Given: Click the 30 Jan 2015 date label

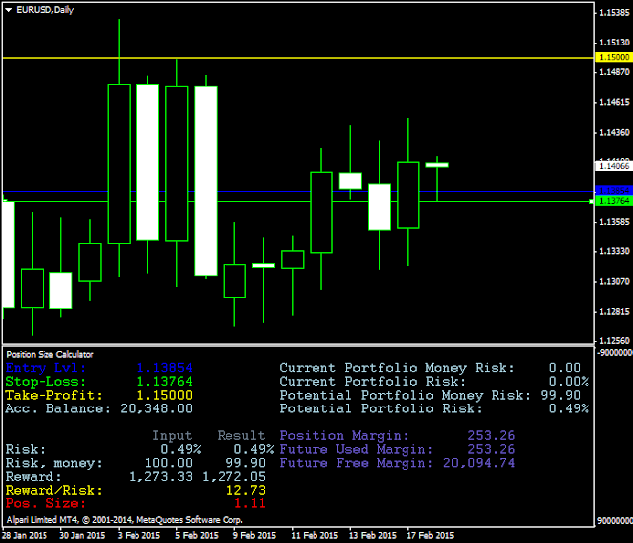Looking at the screenshot, I should click(82, 536).
